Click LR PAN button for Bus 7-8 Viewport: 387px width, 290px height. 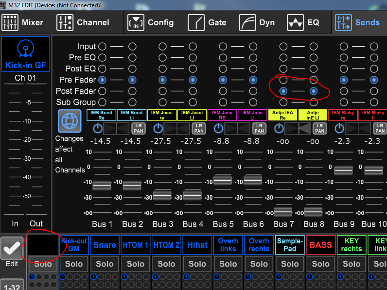(x=319, y=128)
